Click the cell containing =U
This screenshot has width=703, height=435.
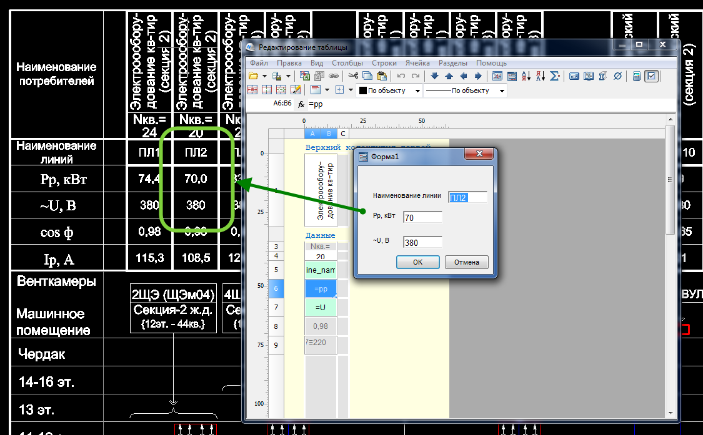tap(321, 307)
